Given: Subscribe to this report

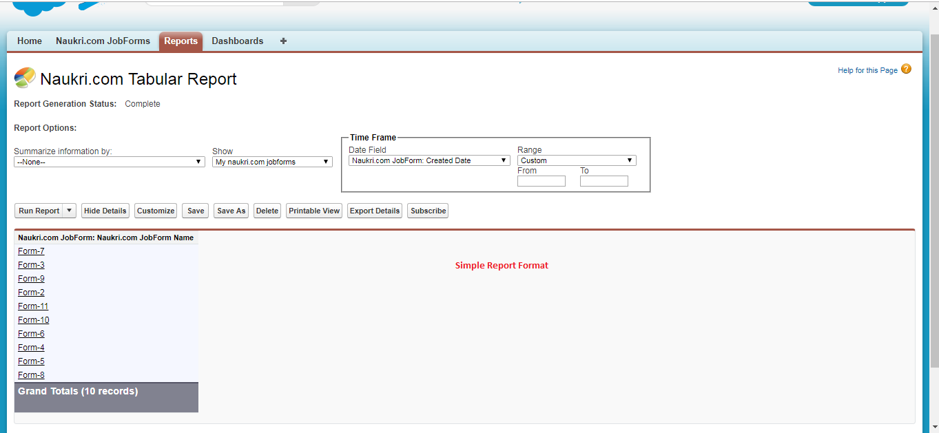Looking at the screenshot, I should 427,211.
